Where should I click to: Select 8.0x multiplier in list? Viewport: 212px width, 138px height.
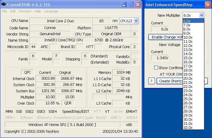coord(193,29)
